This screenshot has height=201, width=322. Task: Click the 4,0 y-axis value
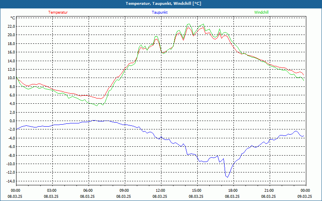pyautogui.click(x=12, y=104)
